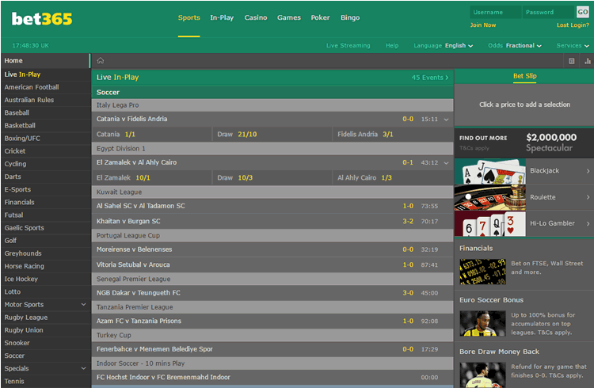
Task: Open NGB Dakar v Teungueth FC match
Action: click(x=272, y=293)
